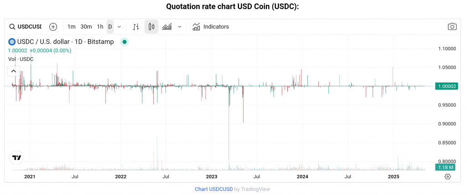Click the USDC coin logo icon
This screenshot has height=195, width=467.
(x=12, y=42)
